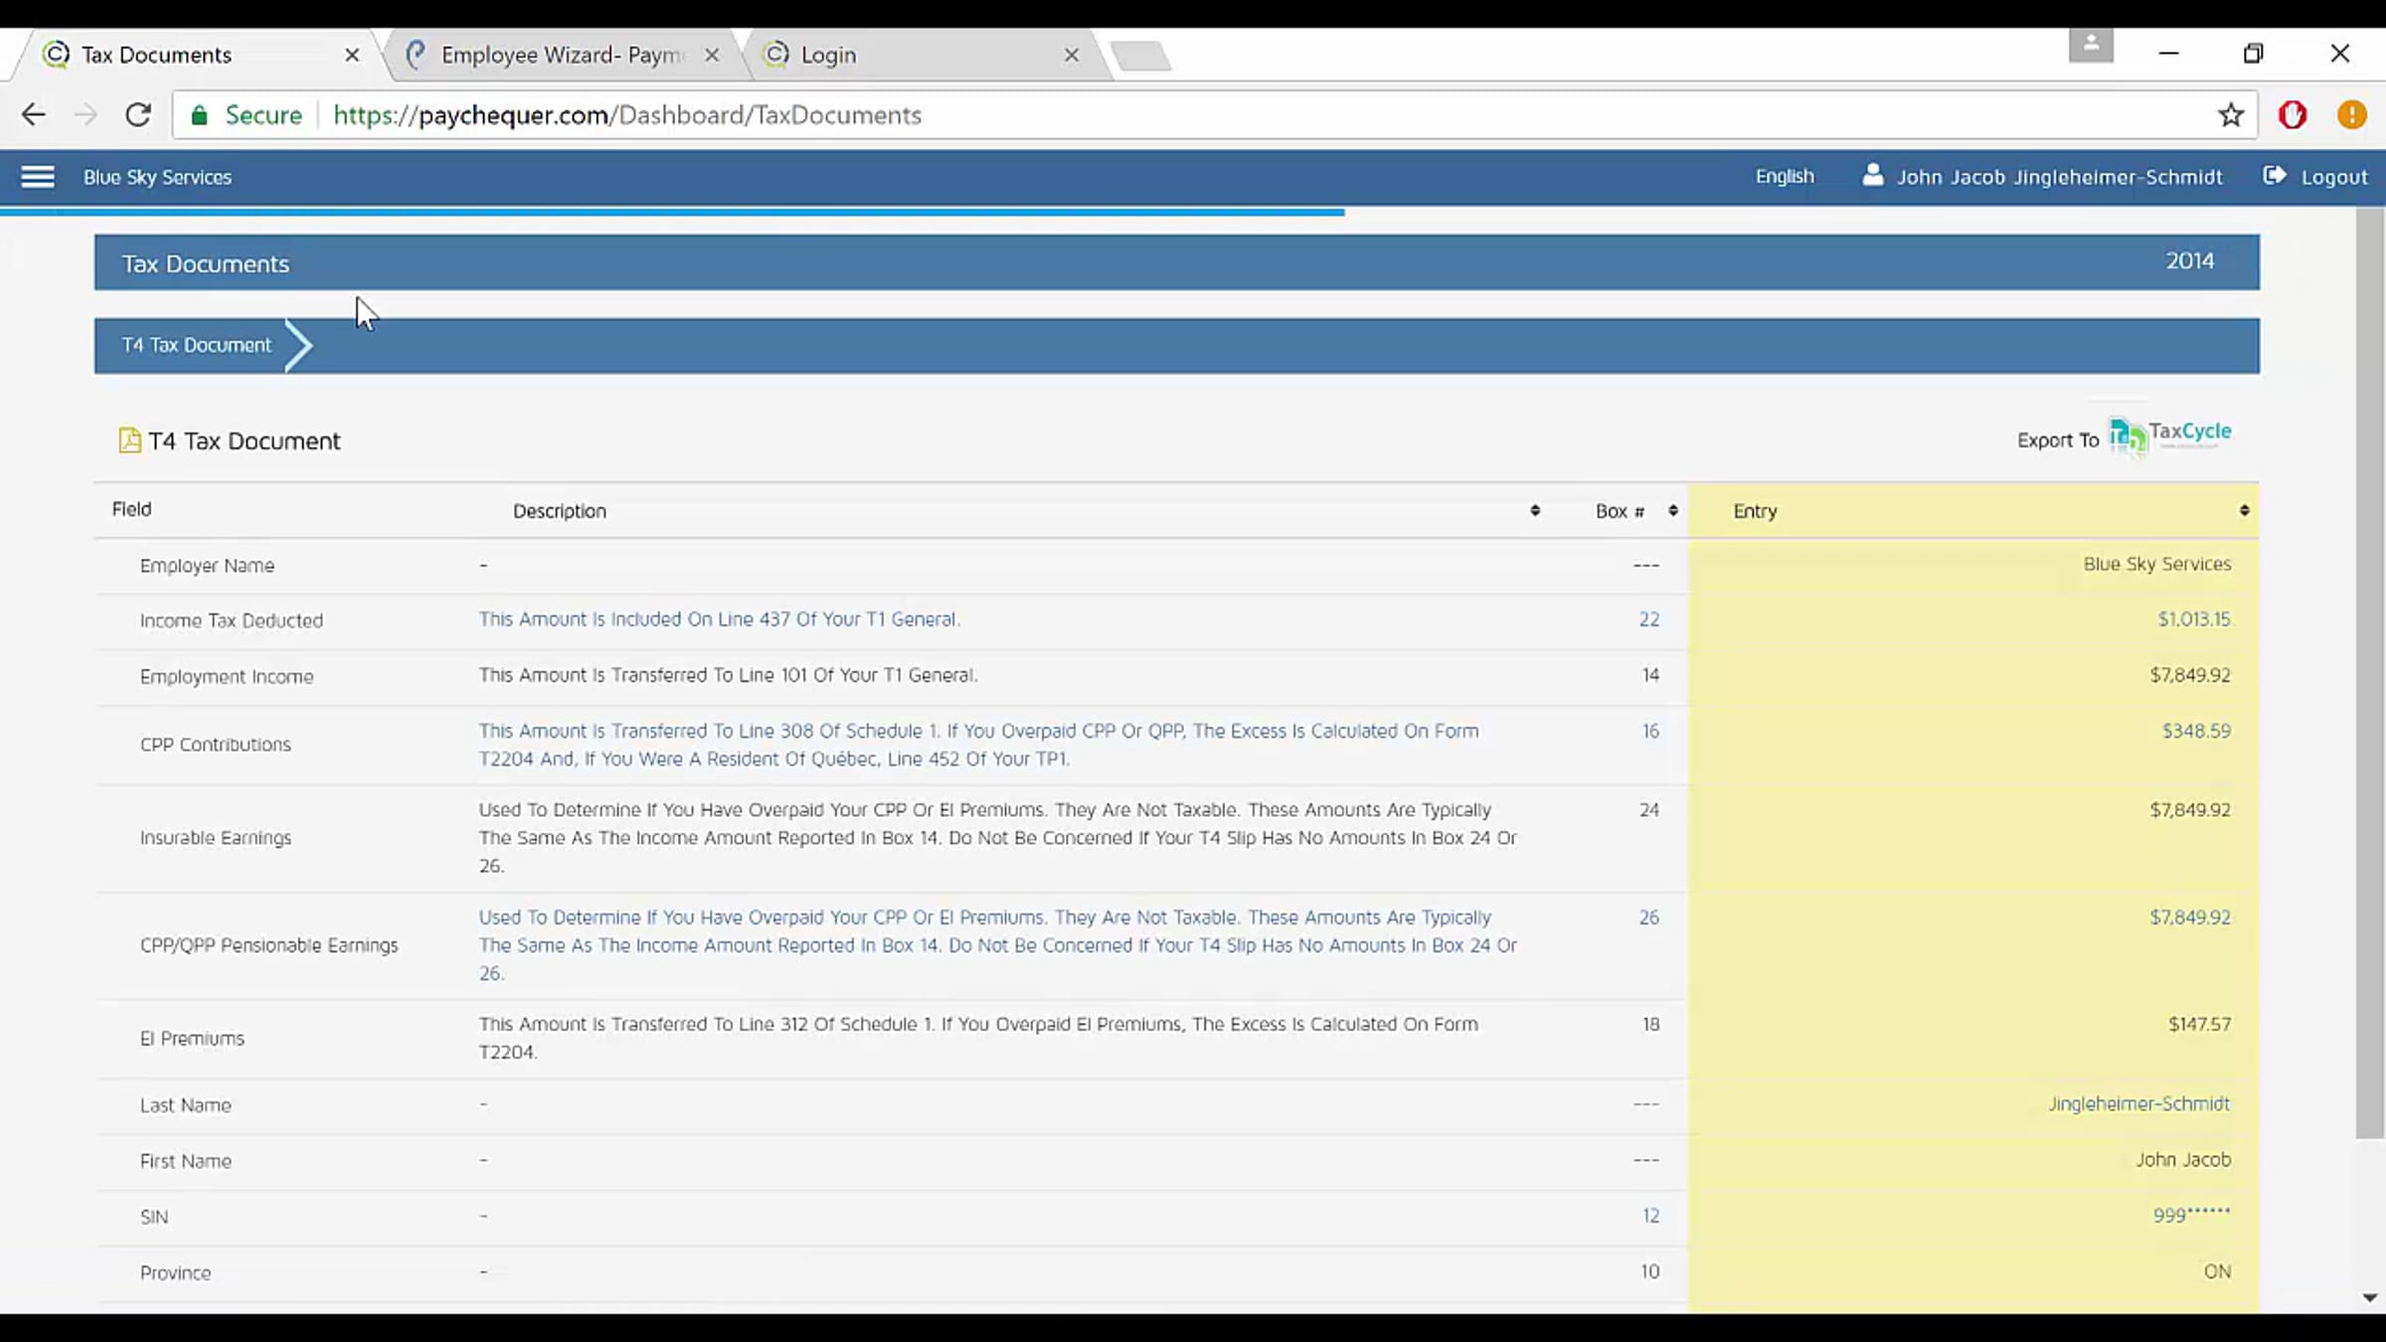Image resolution: width=2386 pixels, height=1342 pixels.
Task: Click the masked SIN entry 999******
Action: tap(2191, 1215)
